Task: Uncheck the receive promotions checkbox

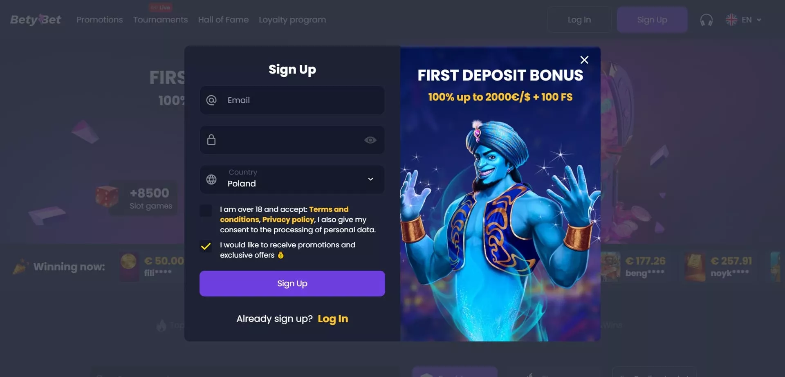Action: coord(206,246)
